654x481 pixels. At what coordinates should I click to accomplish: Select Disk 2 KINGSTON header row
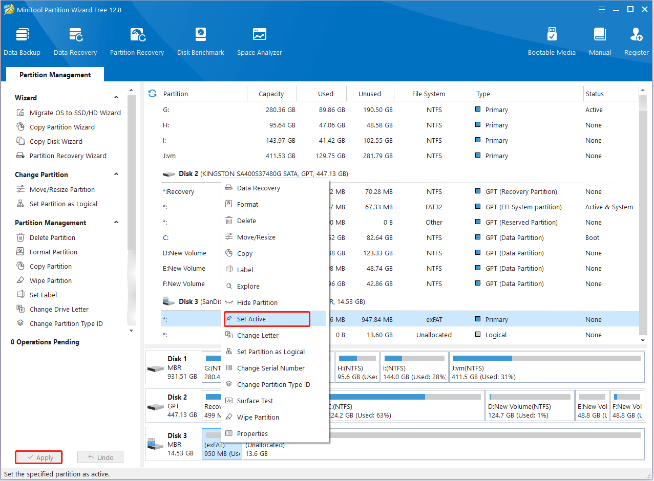pos(400,174)
